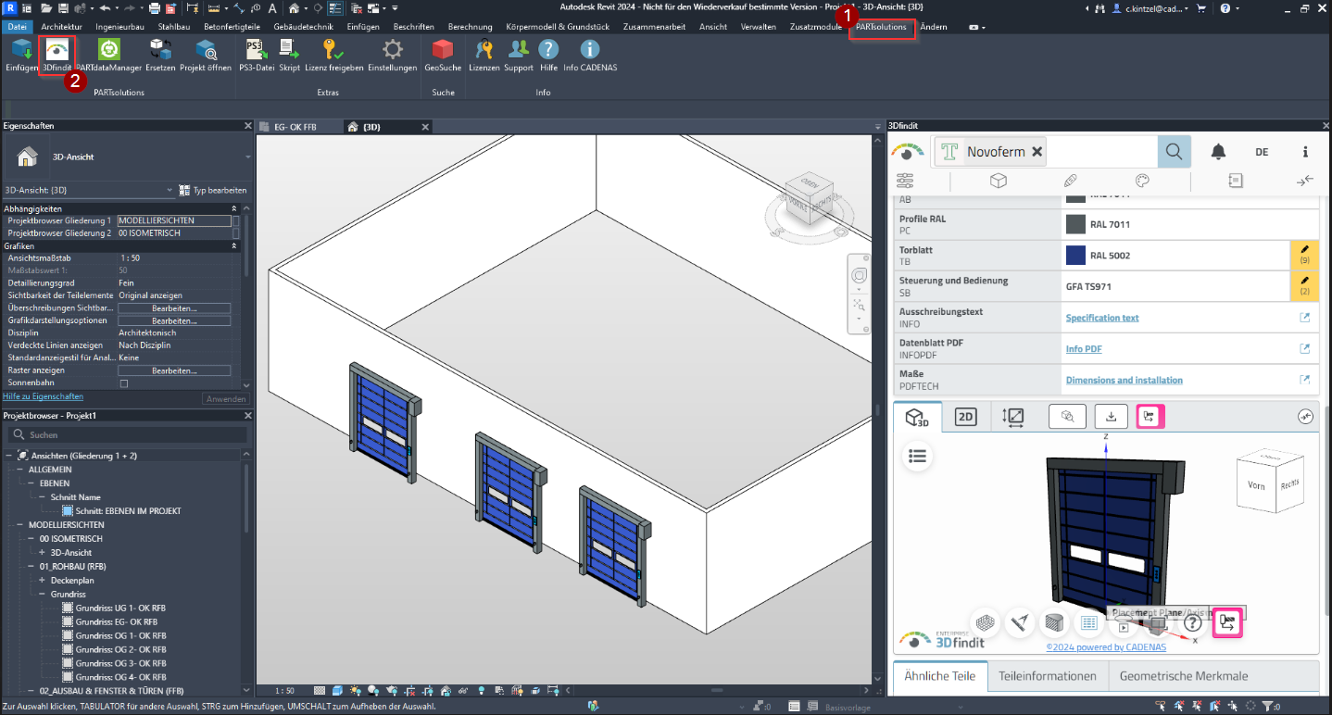The image size is (1332, 715).
Task: Open the Architektur ribbon tab
Action: coord(61,27)
